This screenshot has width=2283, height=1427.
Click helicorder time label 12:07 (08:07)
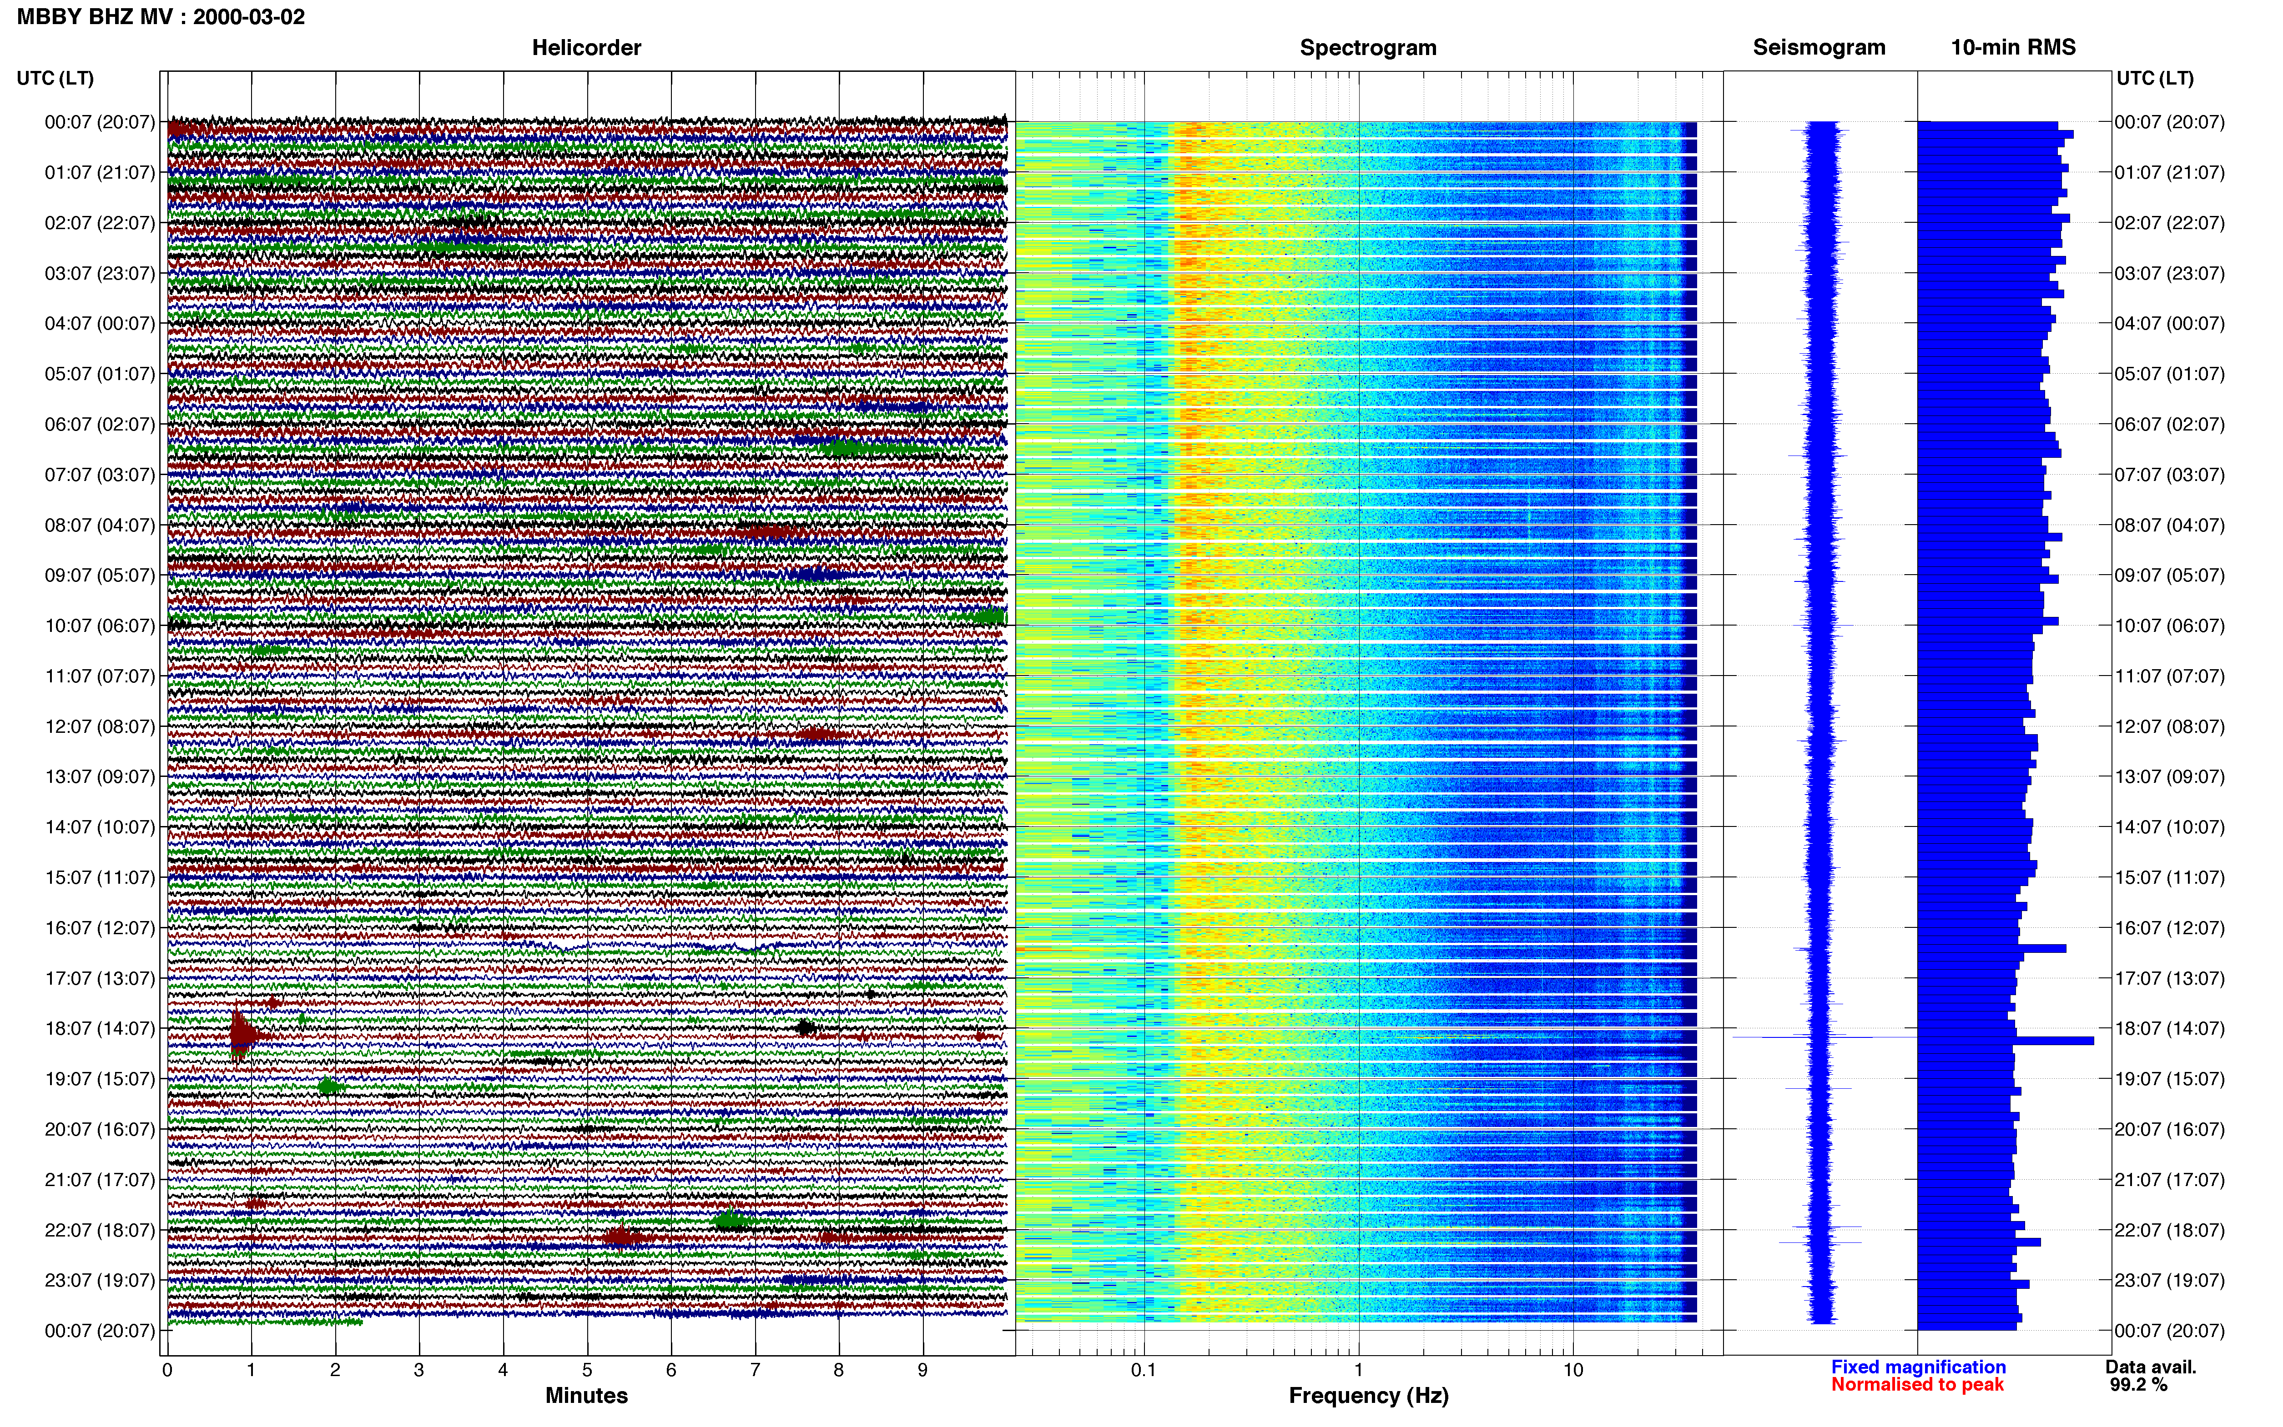[x=99, y=727]
